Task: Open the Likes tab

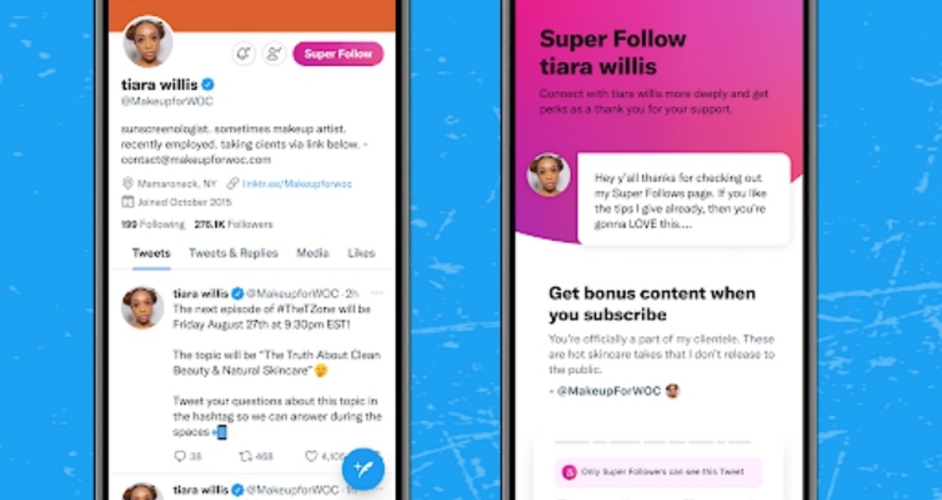Action: click(361, 253)
